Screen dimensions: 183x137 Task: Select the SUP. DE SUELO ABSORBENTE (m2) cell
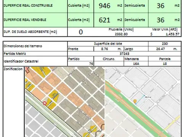(35, 32)
